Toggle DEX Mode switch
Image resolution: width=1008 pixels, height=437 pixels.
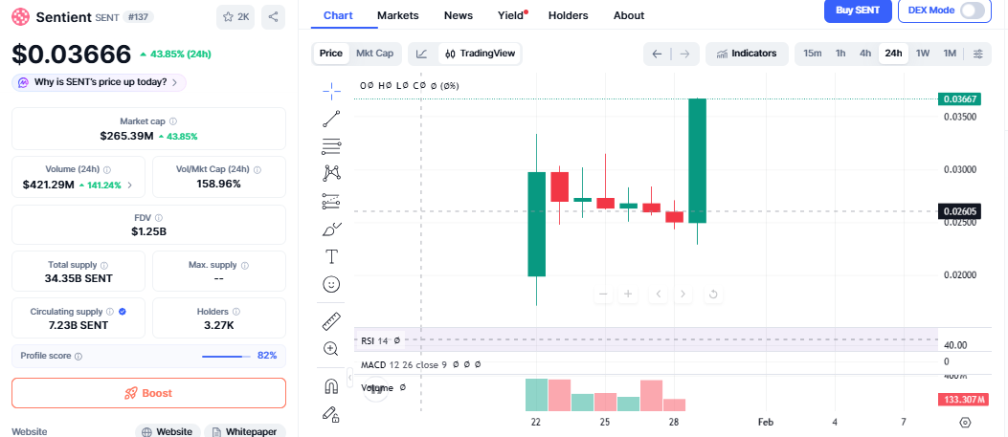973,11
